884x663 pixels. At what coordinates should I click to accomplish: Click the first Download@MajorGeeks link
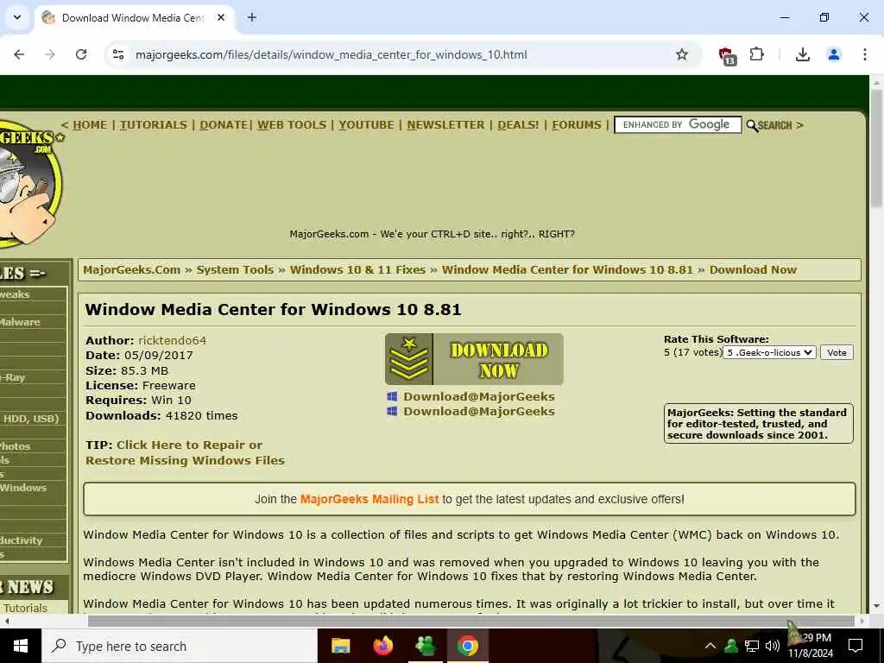coord(478,396)
